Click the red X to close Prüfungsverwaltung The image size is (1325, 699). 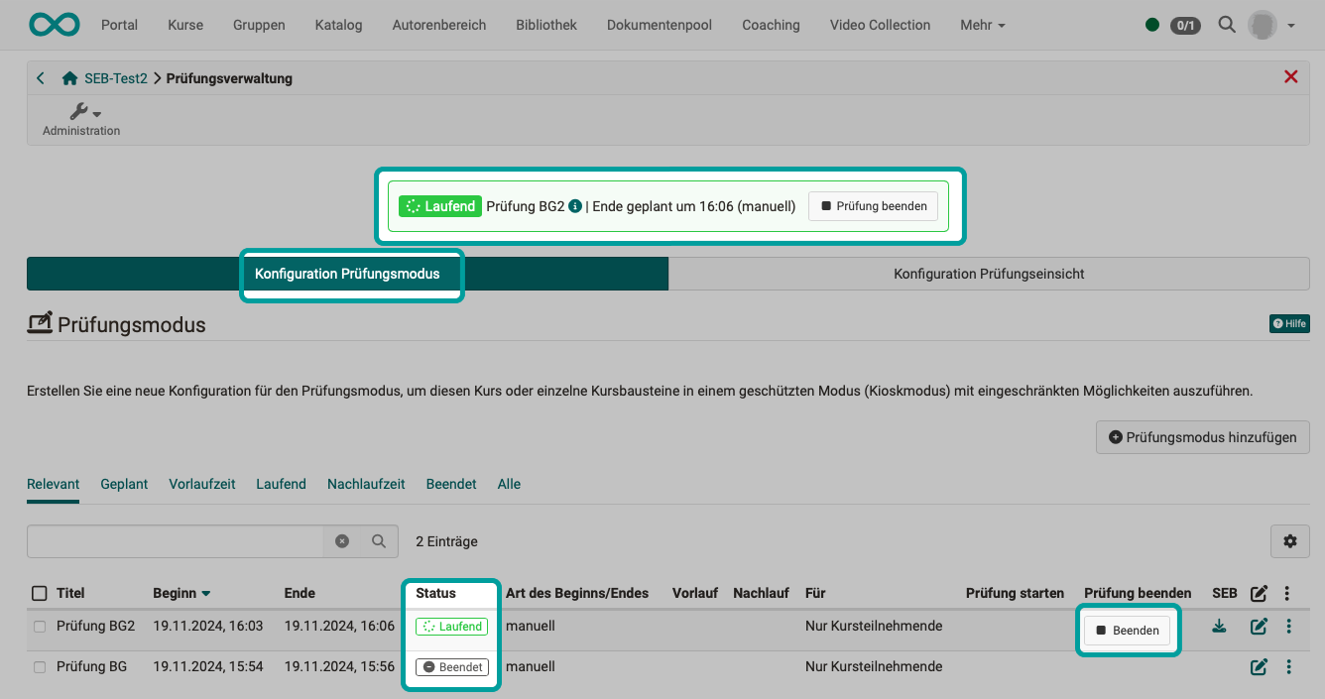coord(1290,77)
